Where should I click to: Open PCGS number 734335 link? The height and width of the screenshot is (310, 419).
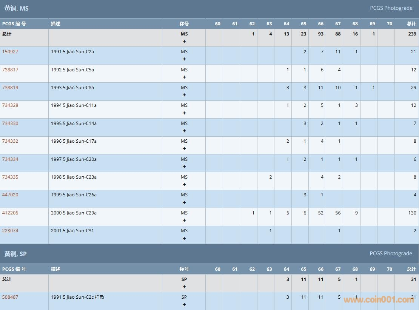(x=10, y=177)
